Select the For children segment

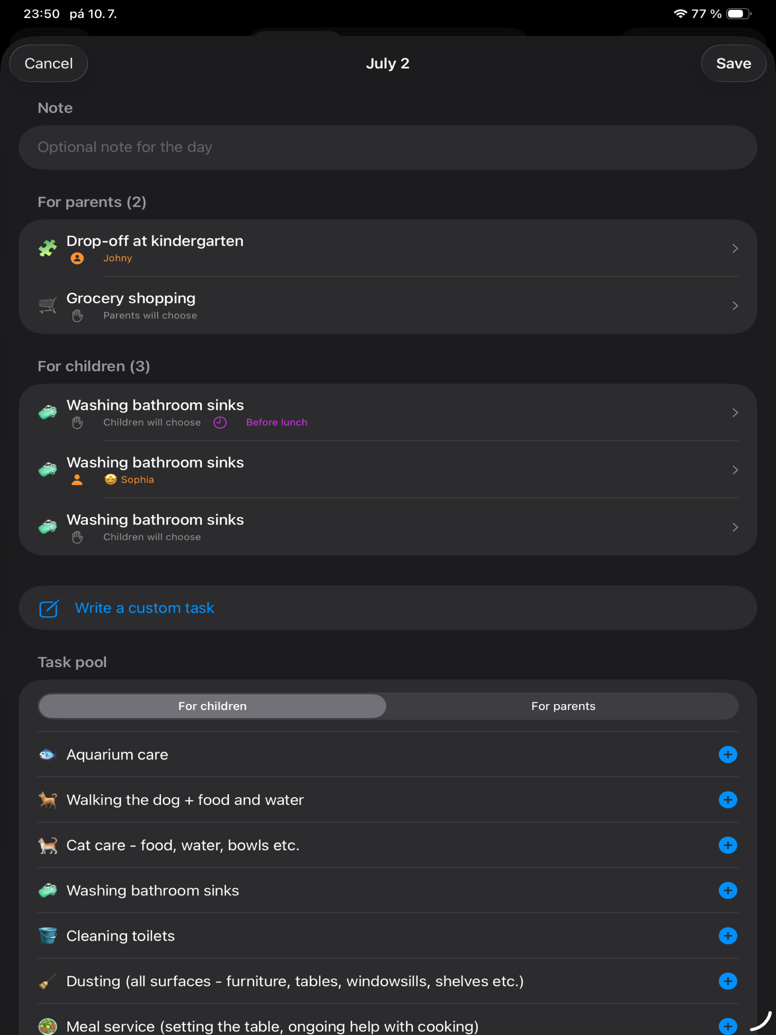tap(212, 706)
